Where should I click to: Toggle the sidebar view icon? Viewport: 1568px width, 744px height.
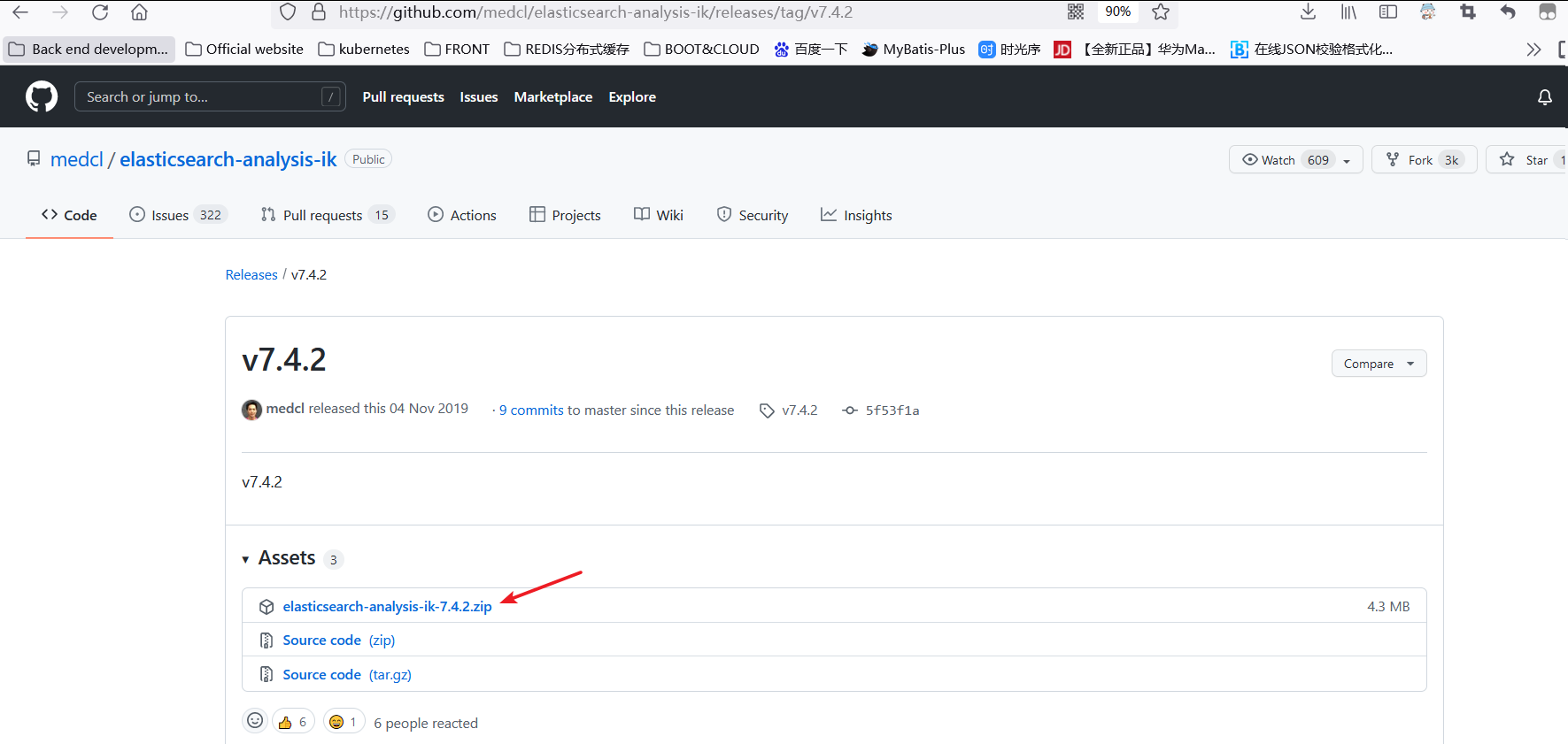click(1388, 12)
